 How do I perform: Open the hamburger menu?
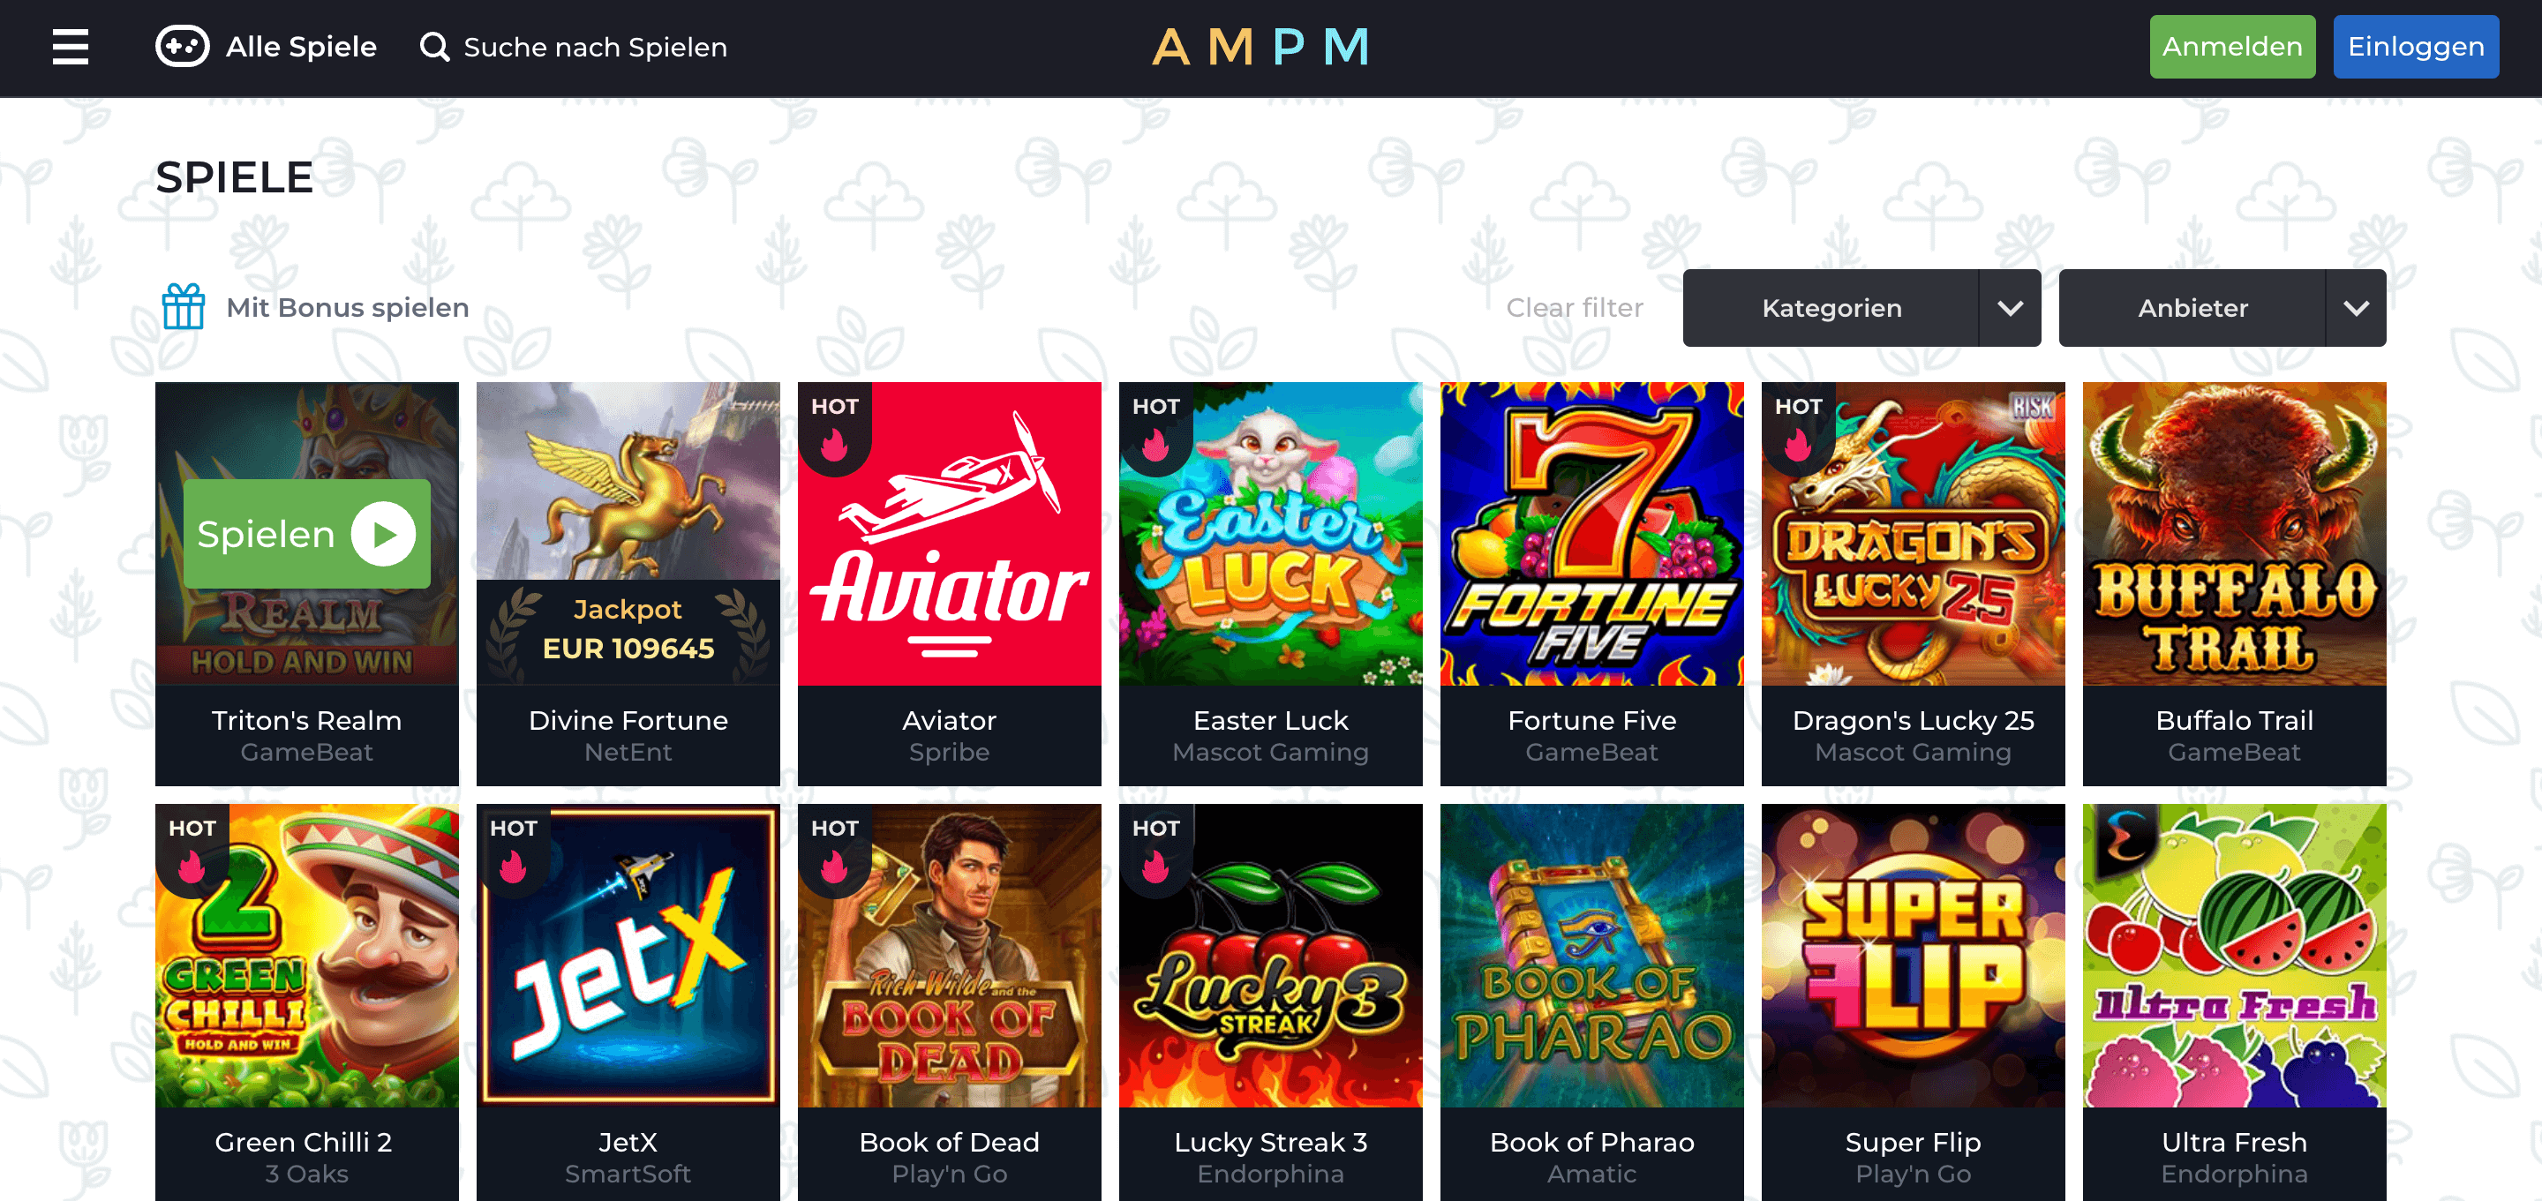click(70, 47)
